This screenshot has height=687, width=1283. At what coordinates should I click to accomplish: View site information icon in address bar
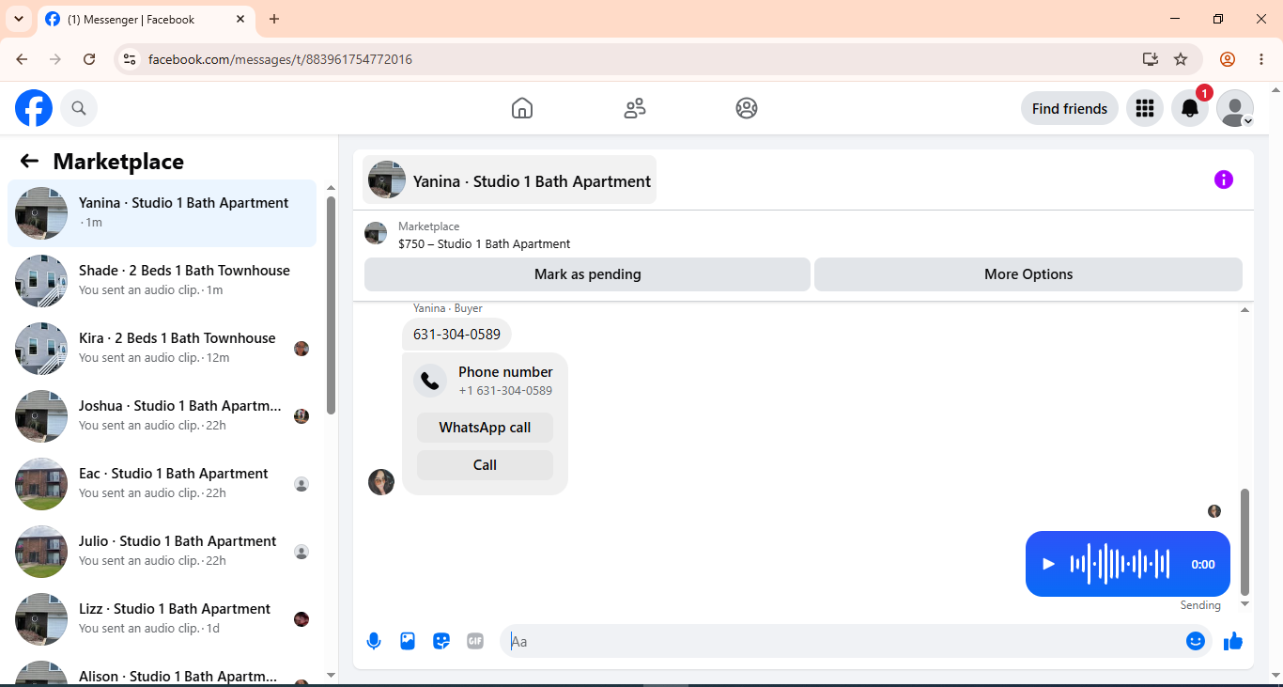tap(131, 59)
